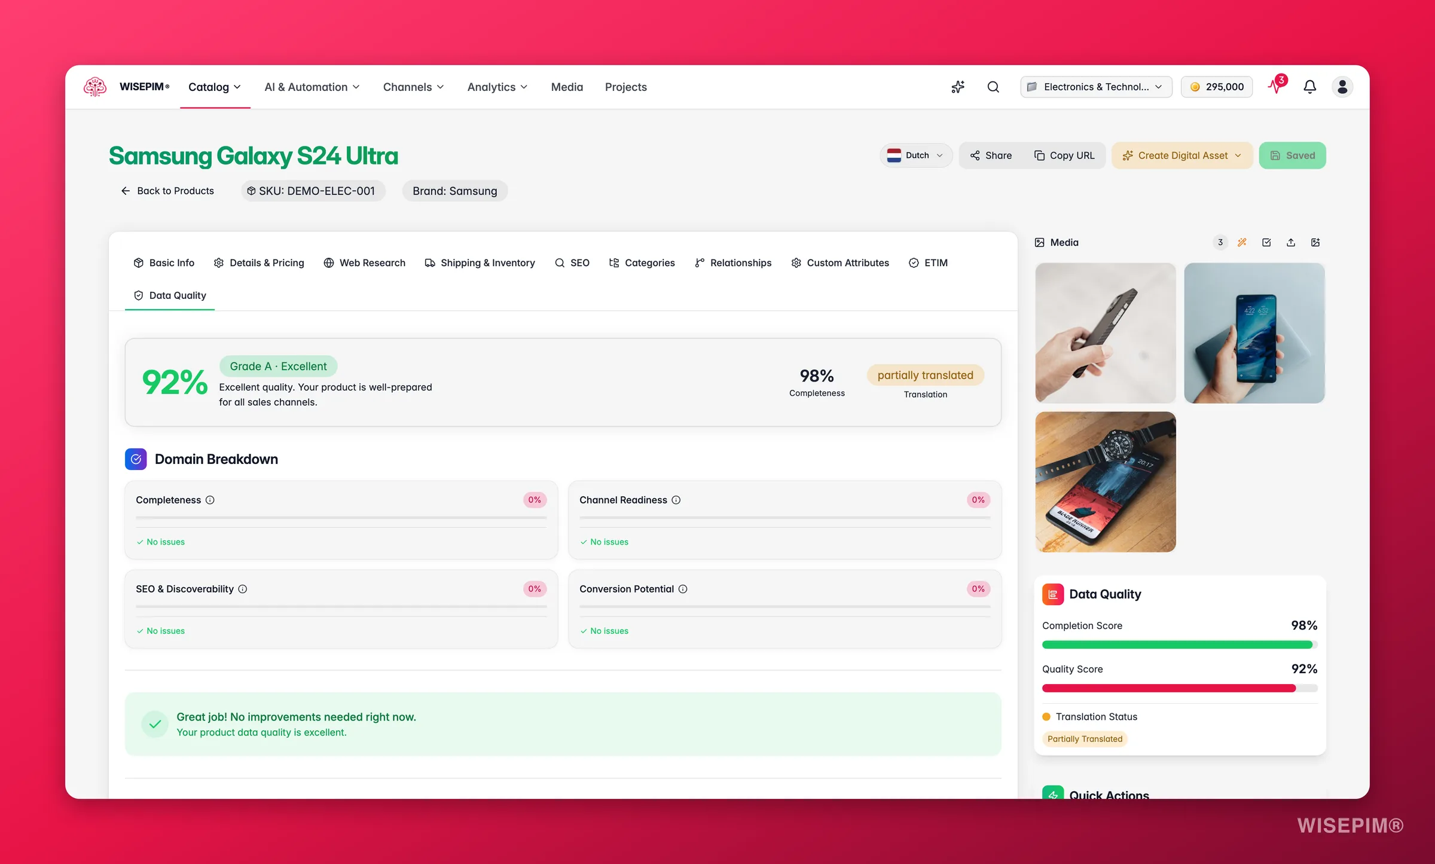Click the partially translated badge
Image resolution: width=1435 pixels, height=864 pixels.
[x=925, y=375]
